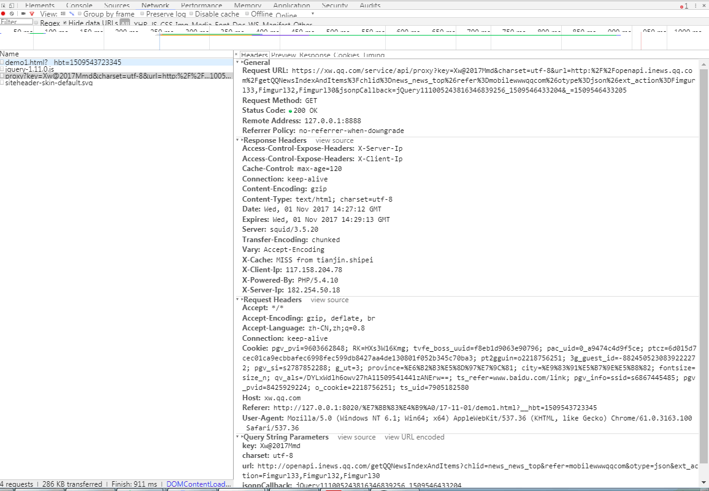Open the red error count indicator
This screenshot has height=491, width=709.
pyautogui.click(x=684, y=6)
